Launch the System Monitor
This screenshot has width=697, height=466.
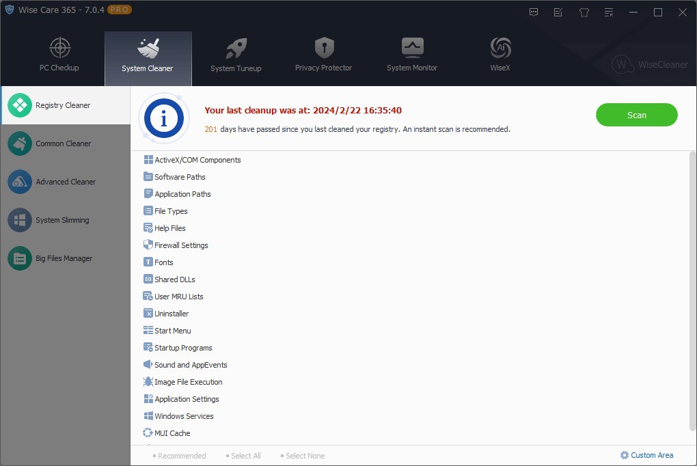[x=411, y=55]
